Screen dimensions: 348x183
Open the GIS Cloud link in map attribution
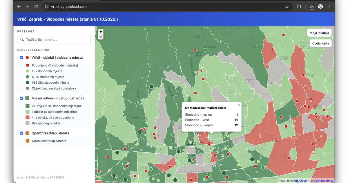coord(300,181)
